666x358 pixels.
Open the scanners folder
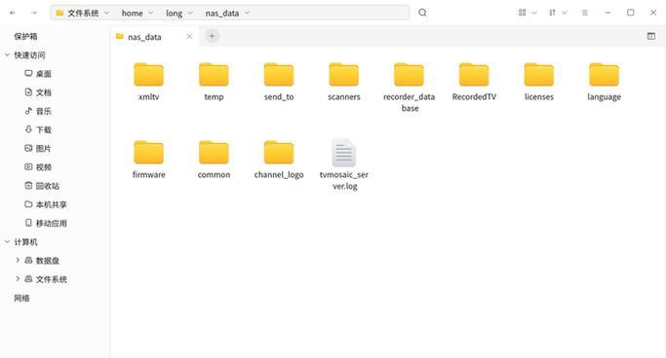344,82
